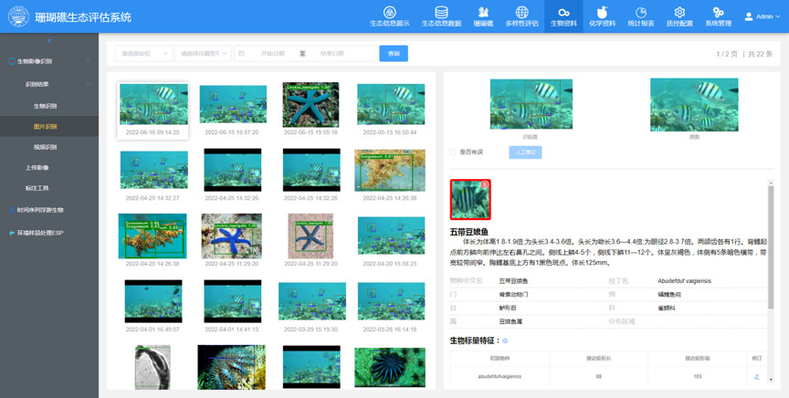Open 质控配置 settings module
The image size is (789, 398).
(x=679, y=16)
